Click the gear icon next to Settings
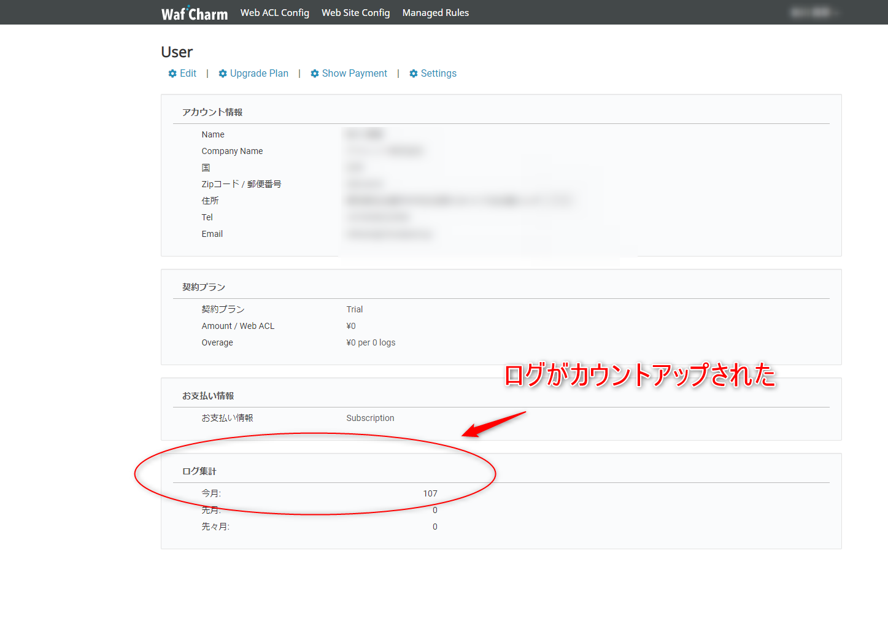The image size is (888, 618). tap(414, 73)
